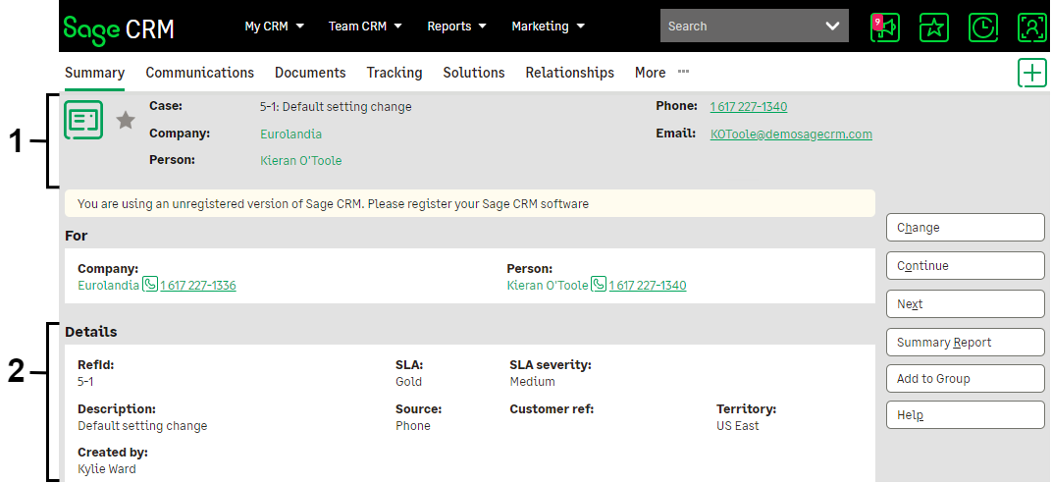Click the green New plus icon
Screen dimensions: 1052x484
coord(1031,74)
